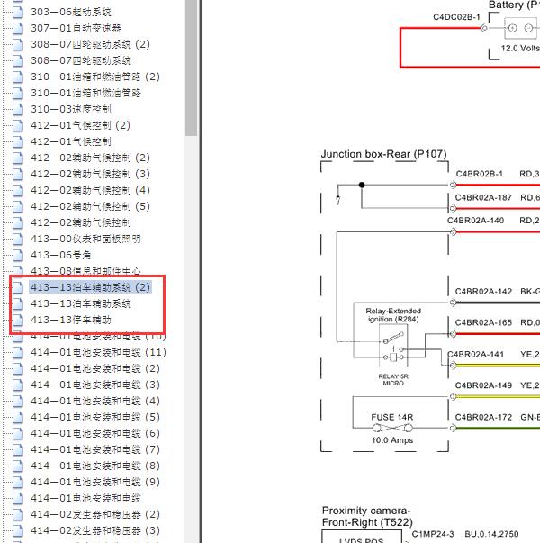Image resolution: width=540 pixels, height=543 pixels.
Task: Click the vertical scrollbar thumb of the list
Action: click(191, 68)
